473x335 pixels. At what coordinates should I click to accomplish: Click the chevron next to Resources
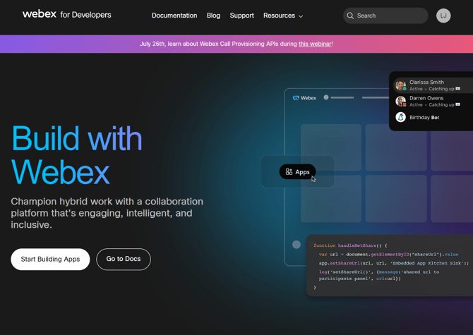301,16
